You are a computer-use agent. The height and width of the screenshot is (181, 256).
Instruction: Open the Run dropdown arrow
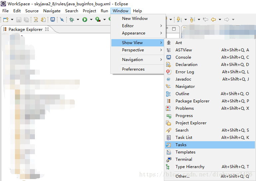[x=91, y=20]
